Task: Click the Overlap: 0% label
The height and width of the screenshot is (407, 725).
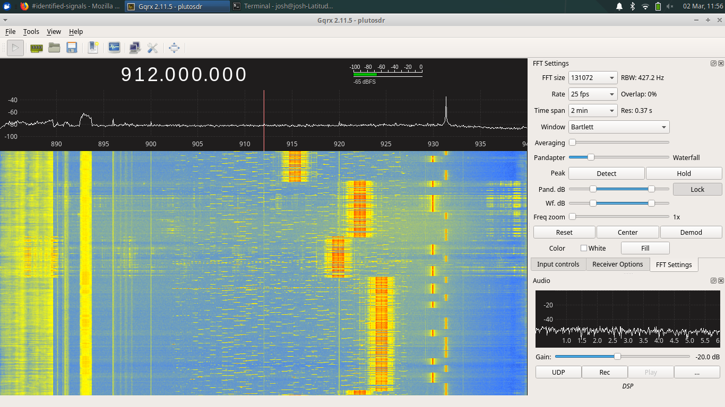Action: click(639, 94)
